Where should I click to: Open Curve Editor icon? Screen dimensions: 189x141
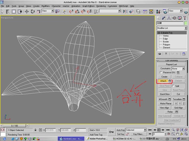[x=145, y=12]
